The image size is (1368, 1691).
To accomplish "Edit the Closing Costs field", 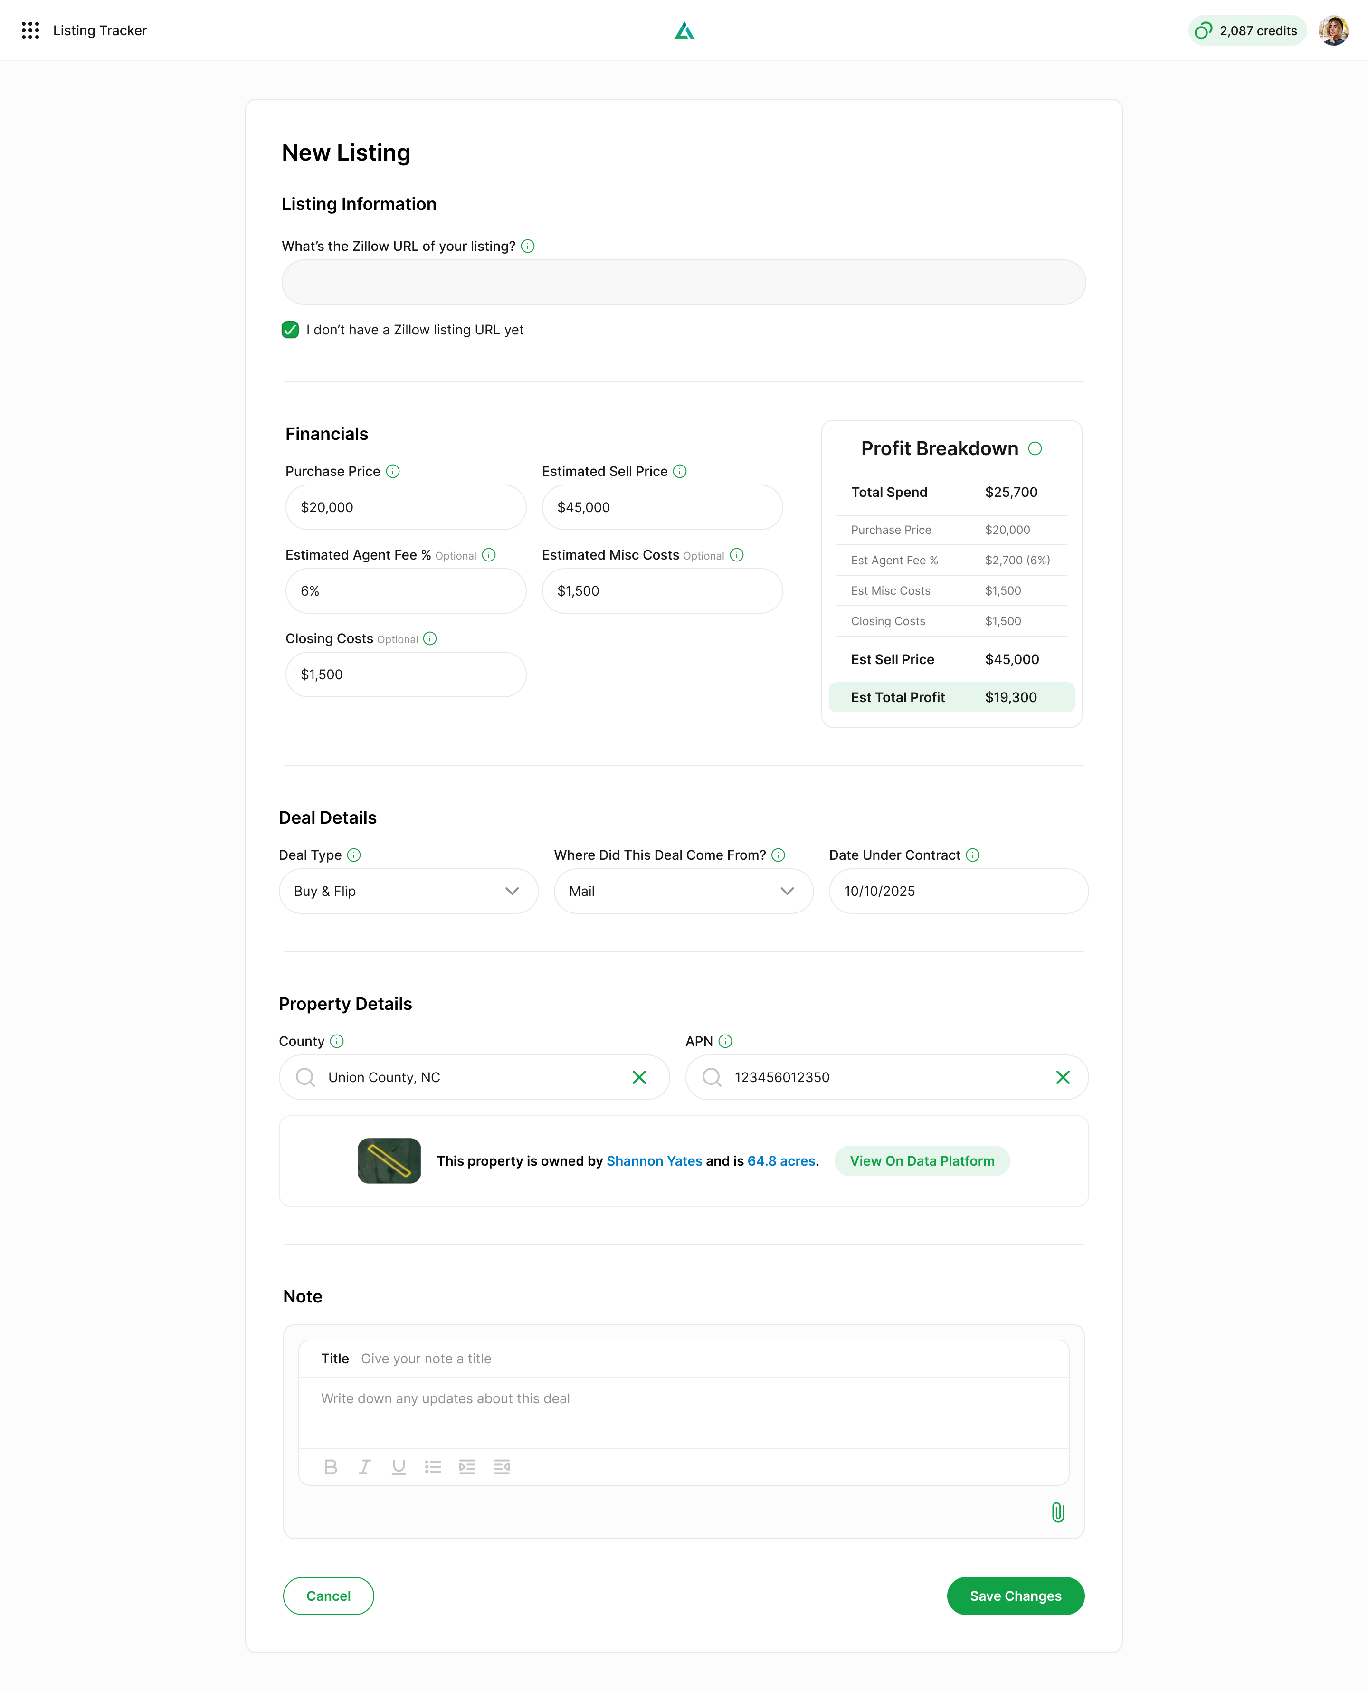I will click(406, 674).
